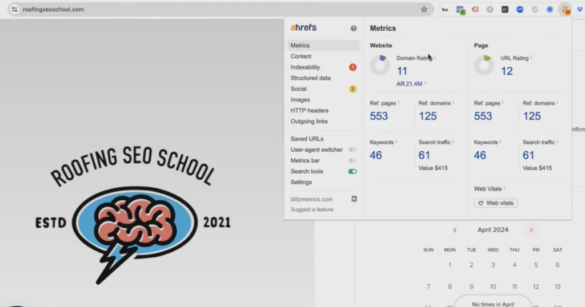Click the blitzmetrics.com account link
This screenshot has width=585, height=307.
(311, 199)
